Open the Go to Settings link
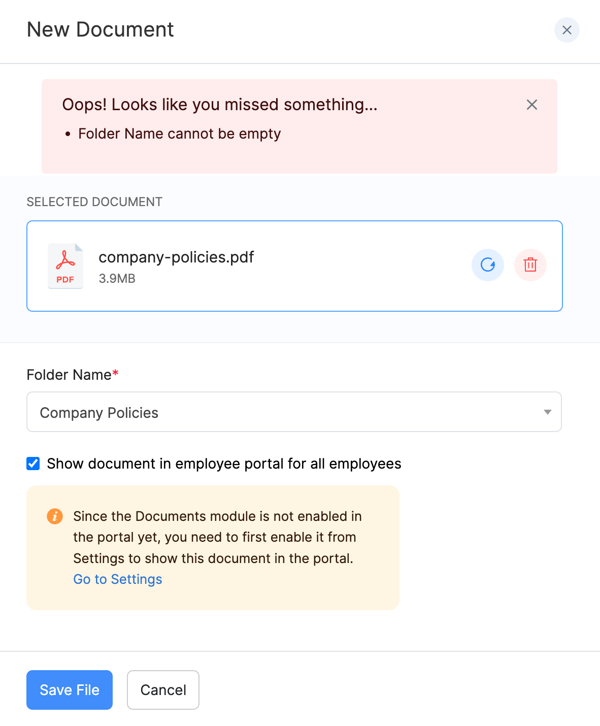 pos(118,579)
